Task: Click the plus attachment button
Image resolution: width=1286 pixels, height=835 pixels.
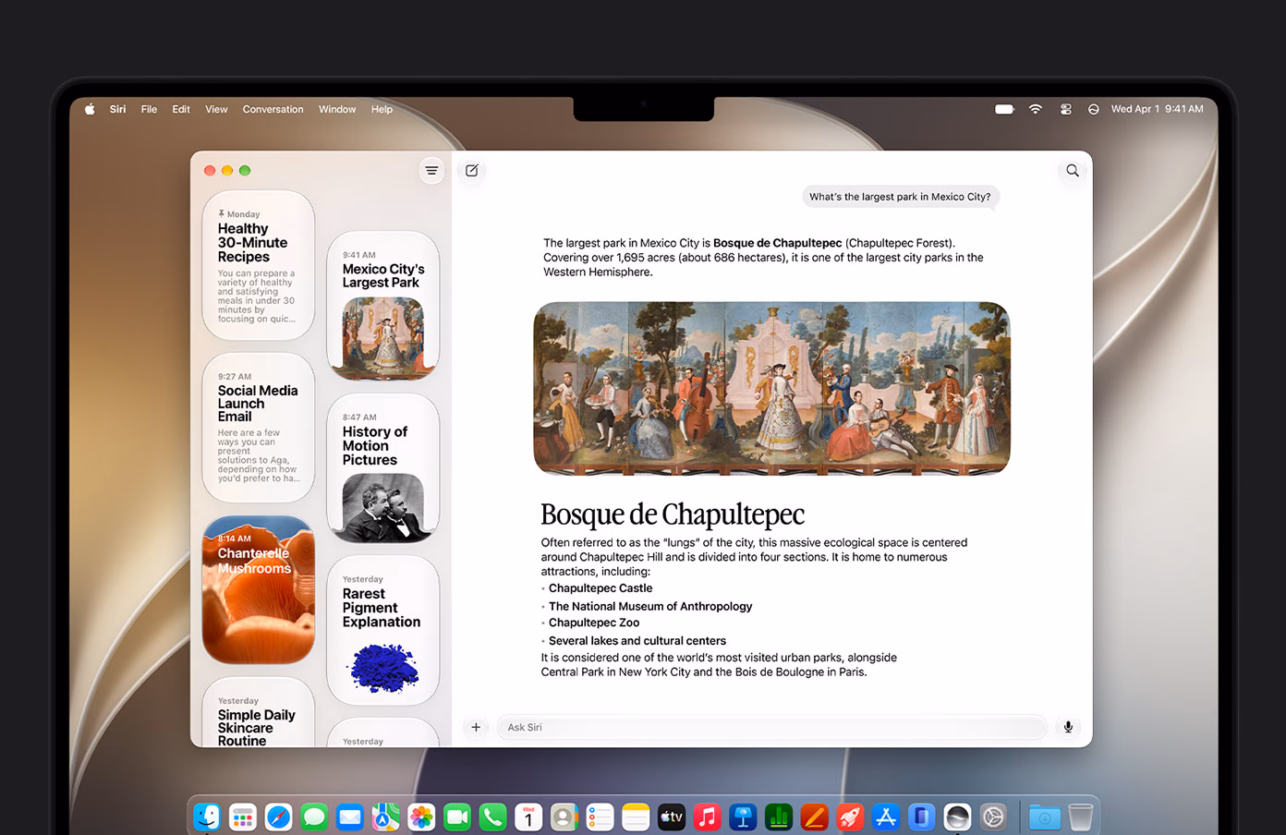Action: 476,727
